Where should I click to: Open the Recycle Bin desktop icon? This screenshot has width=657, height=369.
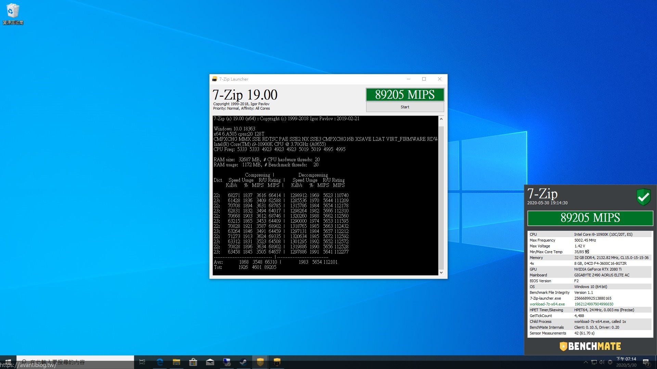13,14
